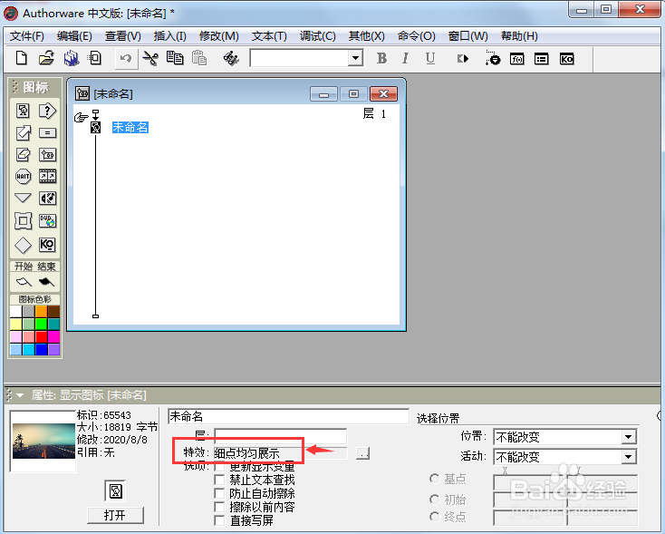This screenshot has width=665, height=534.
Task: Select the Wait icon in palette
Action: [x=23, y=176]
